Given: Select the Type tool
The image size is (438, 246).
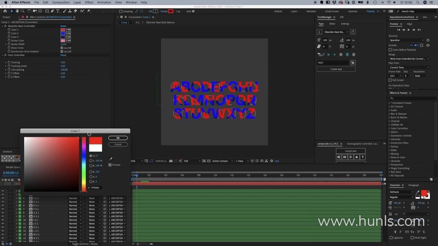Looking at the screenshot, I should 58,11.
